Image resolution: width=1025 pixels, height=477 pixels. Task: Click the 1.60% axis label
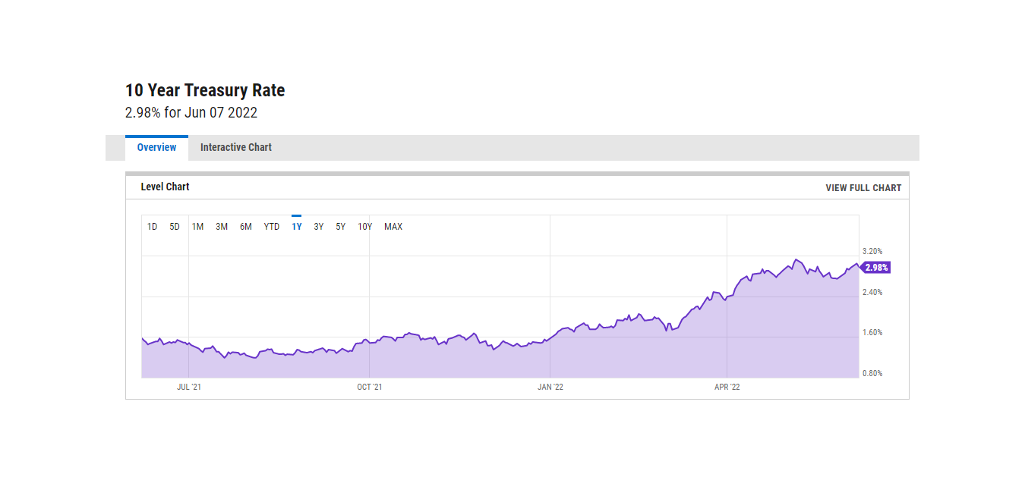tap(872, 332)
